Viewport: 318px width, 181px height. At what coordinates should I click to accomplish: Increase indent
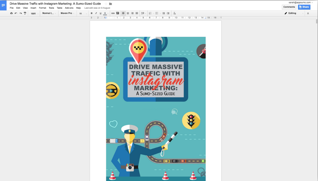(x=168, y=13)
